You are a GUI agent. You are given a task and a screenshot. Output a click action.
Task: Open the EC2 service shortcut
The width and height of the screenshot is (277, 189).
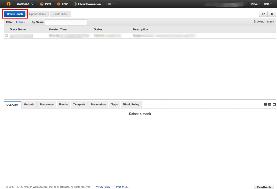(62, 4)
